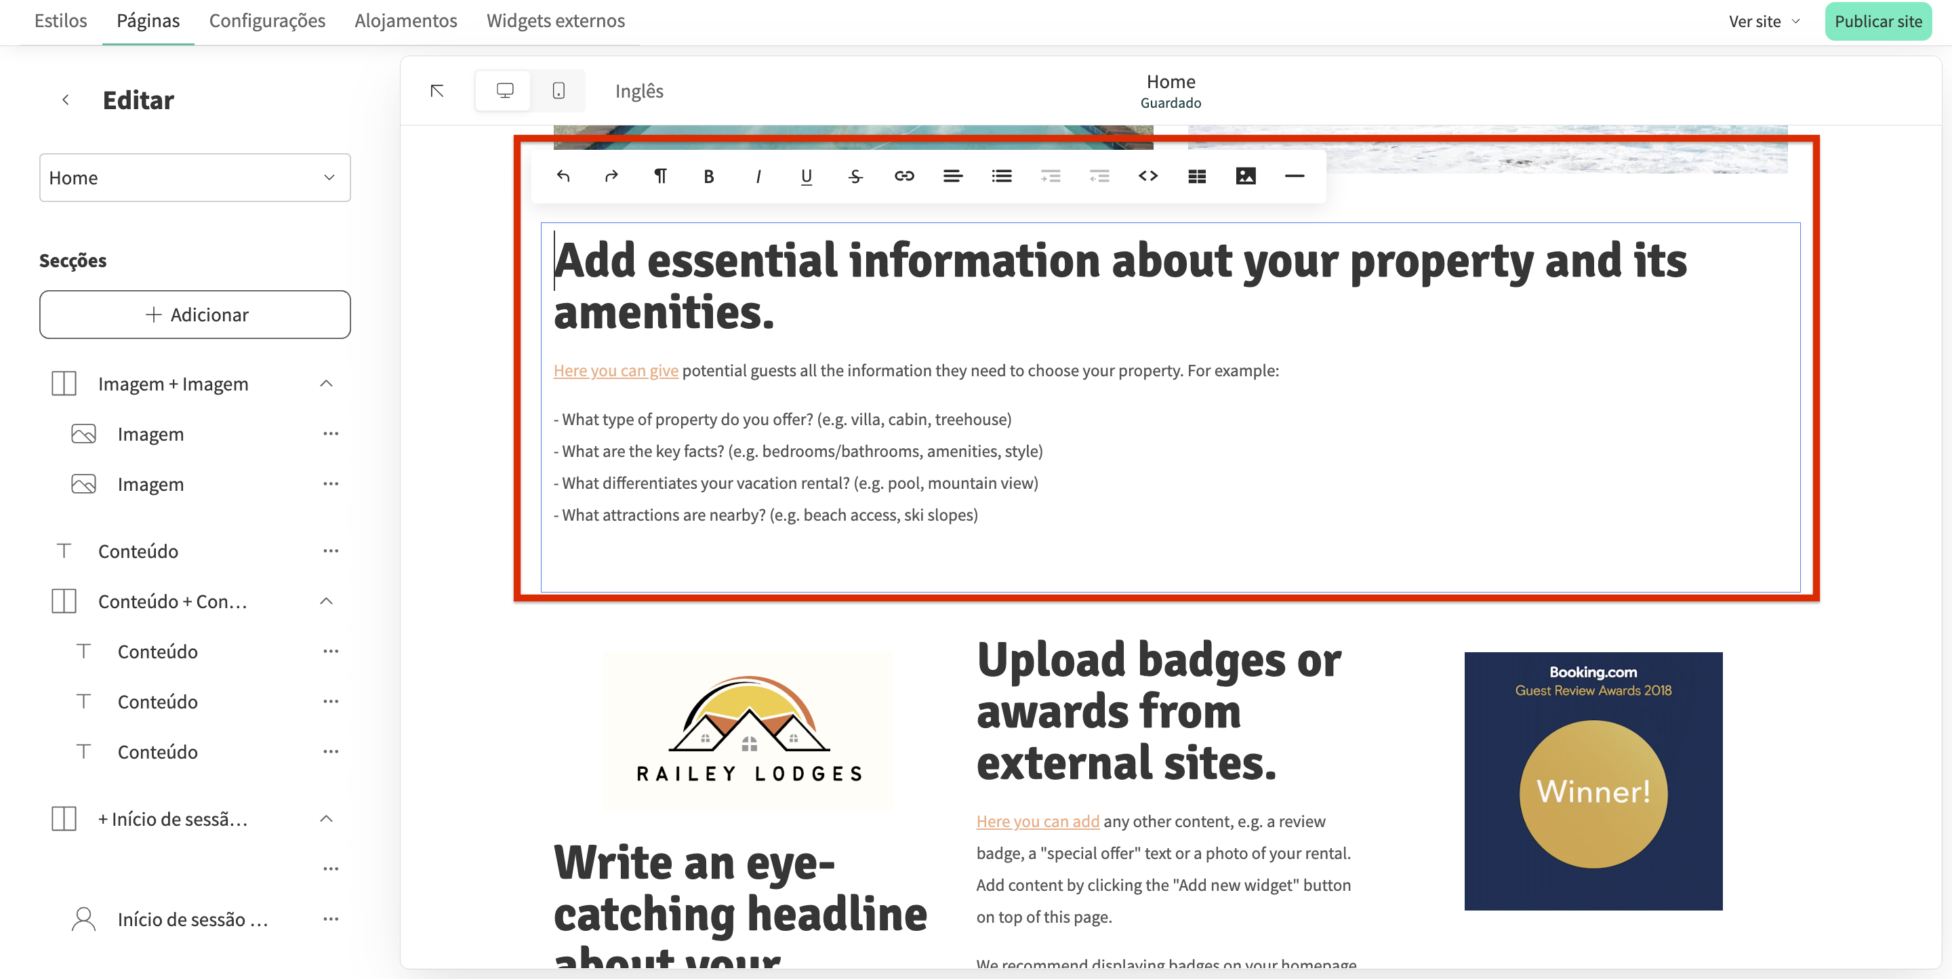Open the HTML code view icon

click(x=1148, y=176)
